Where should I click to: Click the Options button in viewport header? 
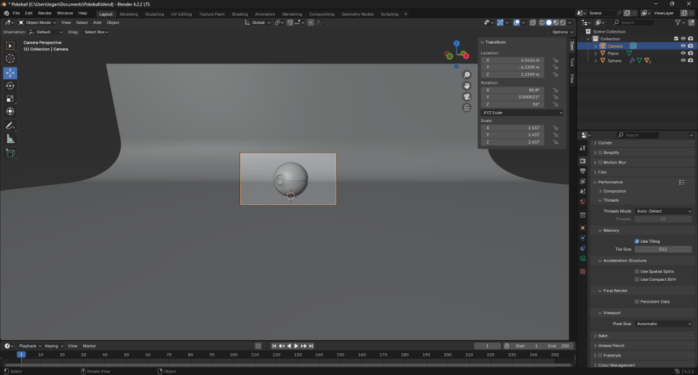point(561,32)
